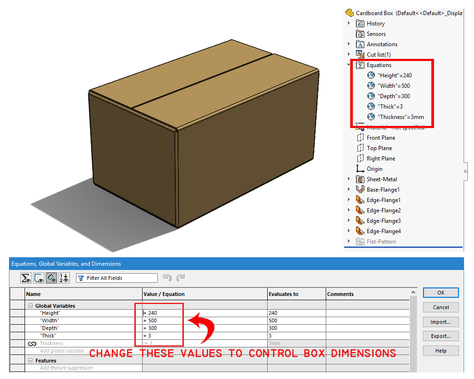Click the Top Plane icon
Image resolution: width=474 pixels, height=379 pixels.
pos(360,148)
